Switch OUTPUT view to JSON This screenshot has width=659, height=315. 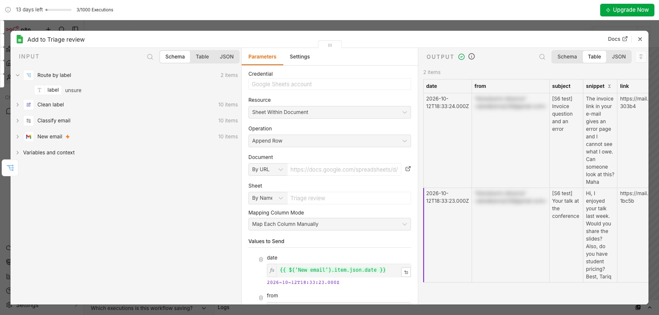click(619, 57)
